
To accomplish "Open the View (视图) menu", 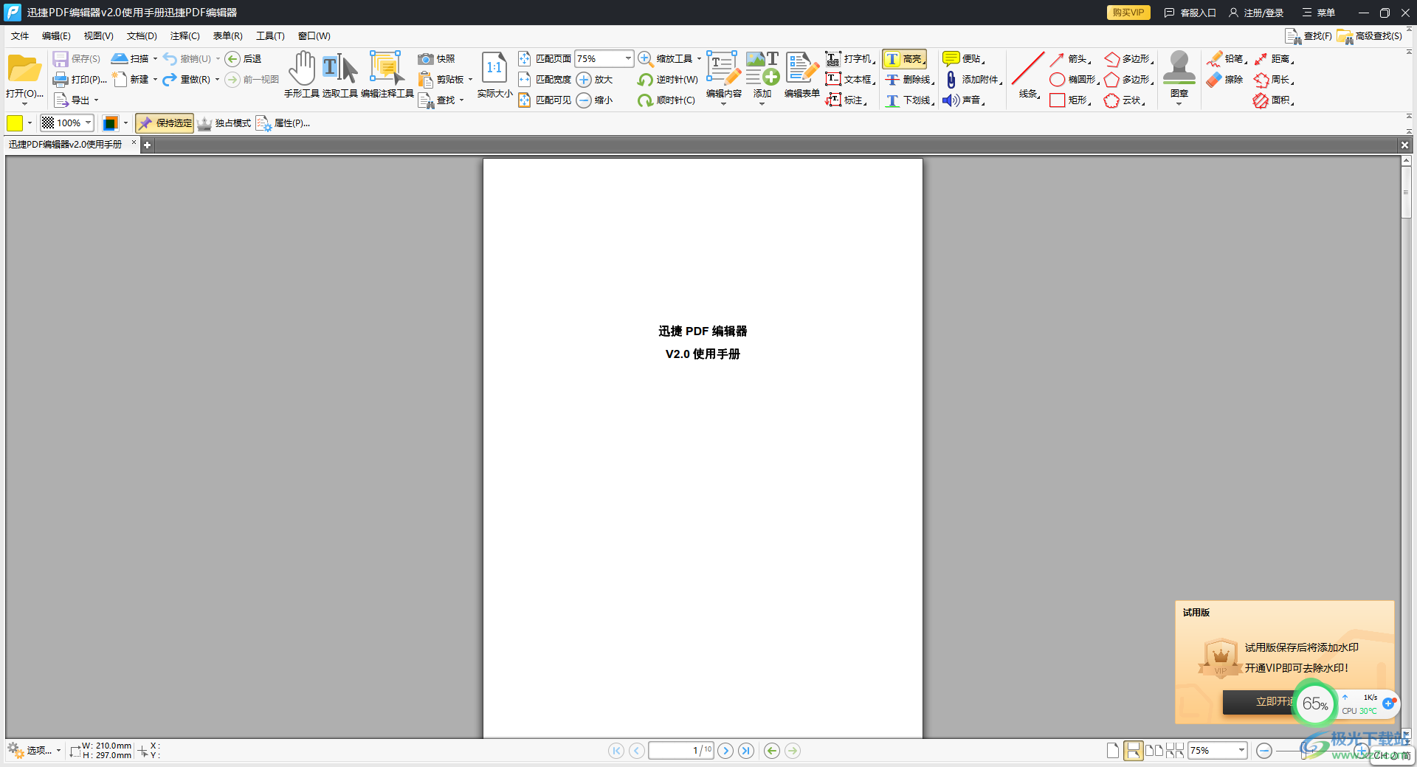I will 98,36.
